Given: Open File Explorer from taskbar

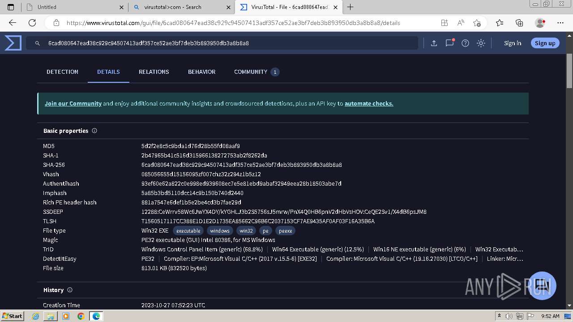Looking at the screenshot, I should tap(51, 316).
